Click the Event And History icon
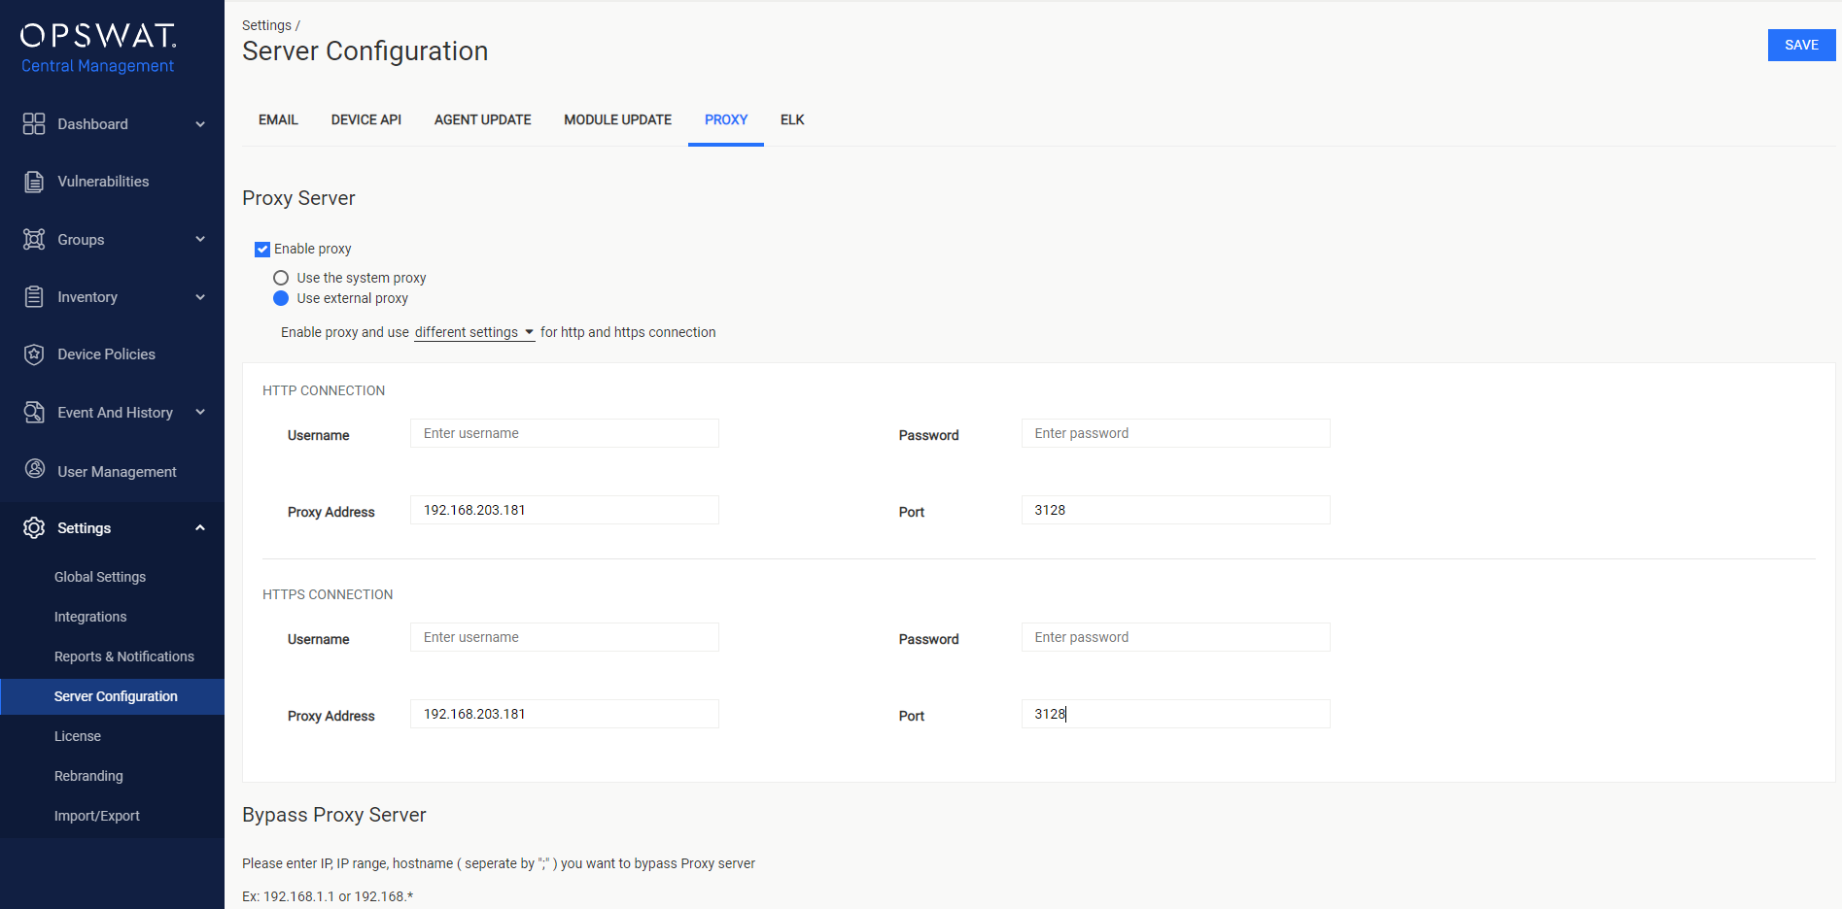1842x909 pixels. 33,412
